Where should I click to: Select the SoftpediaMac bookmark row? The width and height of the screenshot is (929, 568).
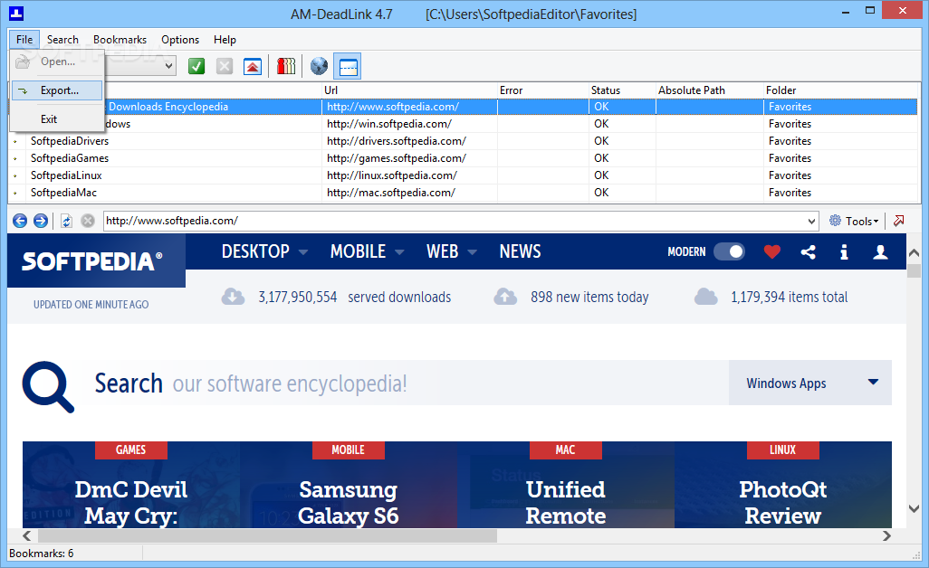464,193
